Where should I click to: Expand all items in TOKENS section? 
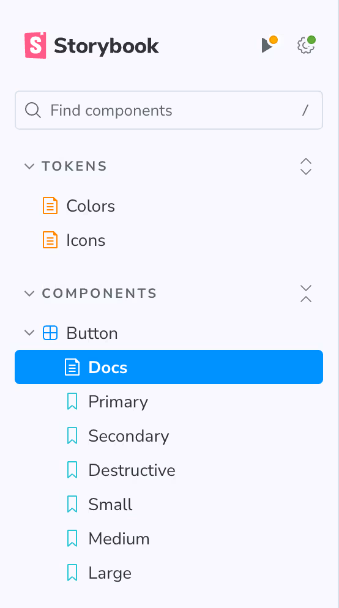pyautogui.click(x=306, y=166)
